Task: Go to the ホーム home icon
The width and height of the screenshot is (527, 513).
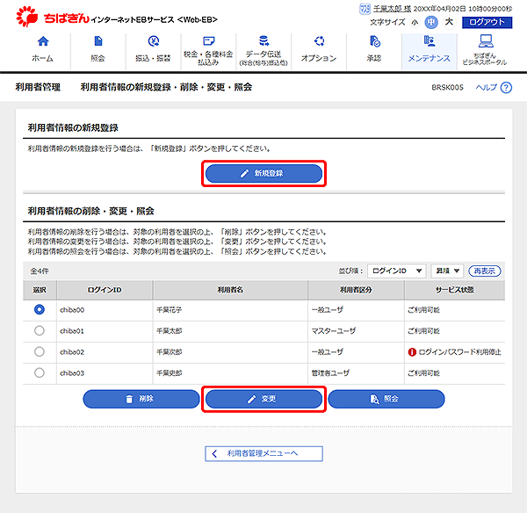Action: 43,41
